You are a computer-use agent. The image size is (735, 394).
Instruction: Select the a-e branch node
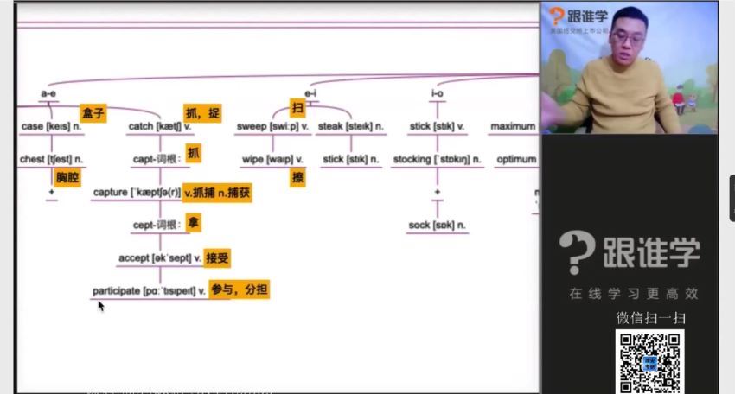tap(48, 93)
